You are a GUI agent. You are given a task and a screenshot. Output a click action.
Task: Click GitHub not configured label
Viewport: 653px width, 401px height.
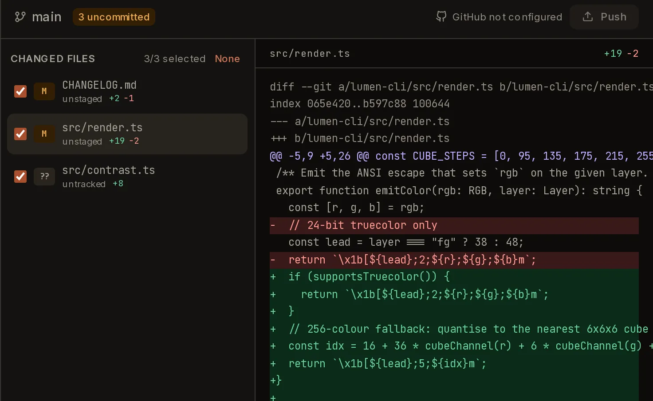(507, 17)
